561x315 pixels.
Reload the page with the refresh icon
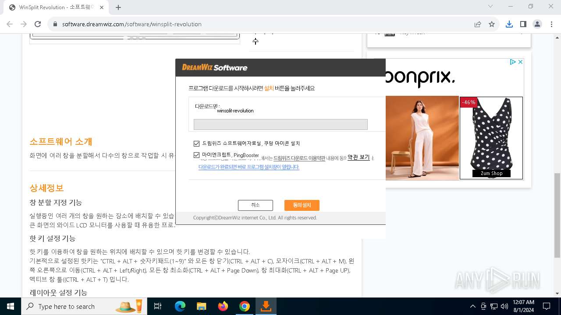[x=38, y=24]
